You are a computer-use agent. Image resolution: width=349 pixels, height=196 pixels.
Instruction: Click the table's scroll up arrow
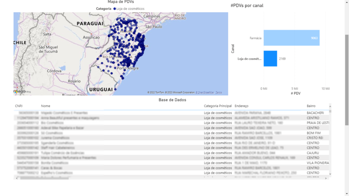pos(330,106)
